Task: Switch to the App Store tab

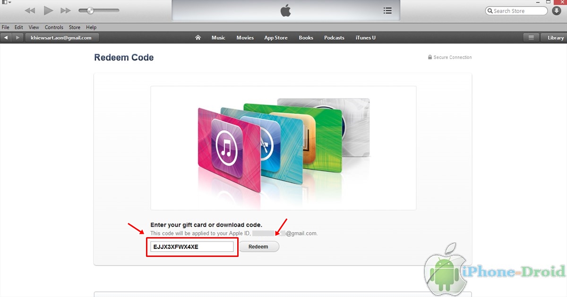Action: pos(276,38)
